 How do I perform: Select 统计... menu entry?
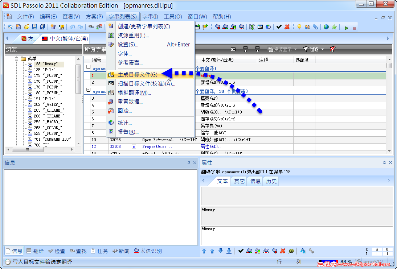click(150, 123)
